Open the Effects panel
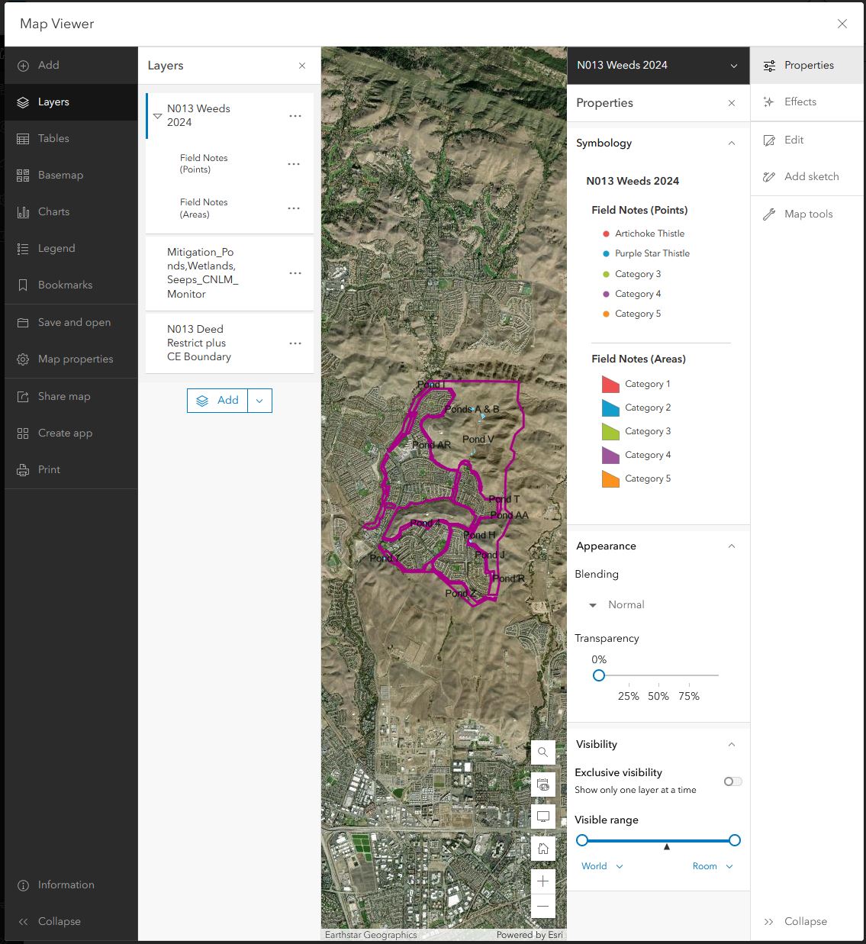Viewport: 866px width, 944px height. [x=800, y=101]
